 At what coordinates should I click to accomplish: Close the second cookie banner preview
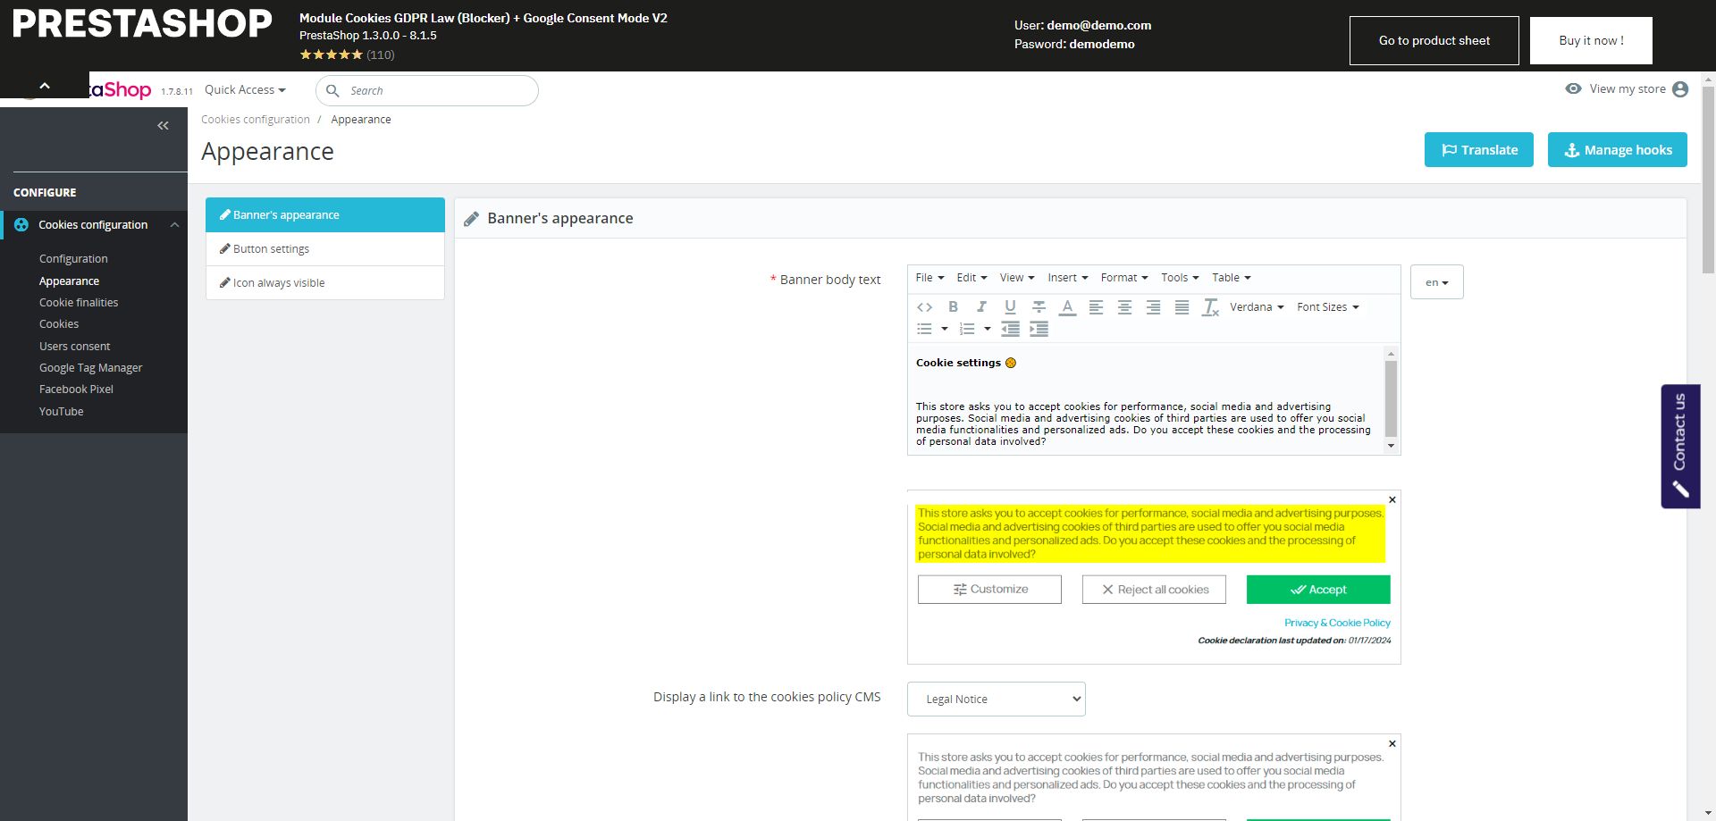pos(1392,743)
